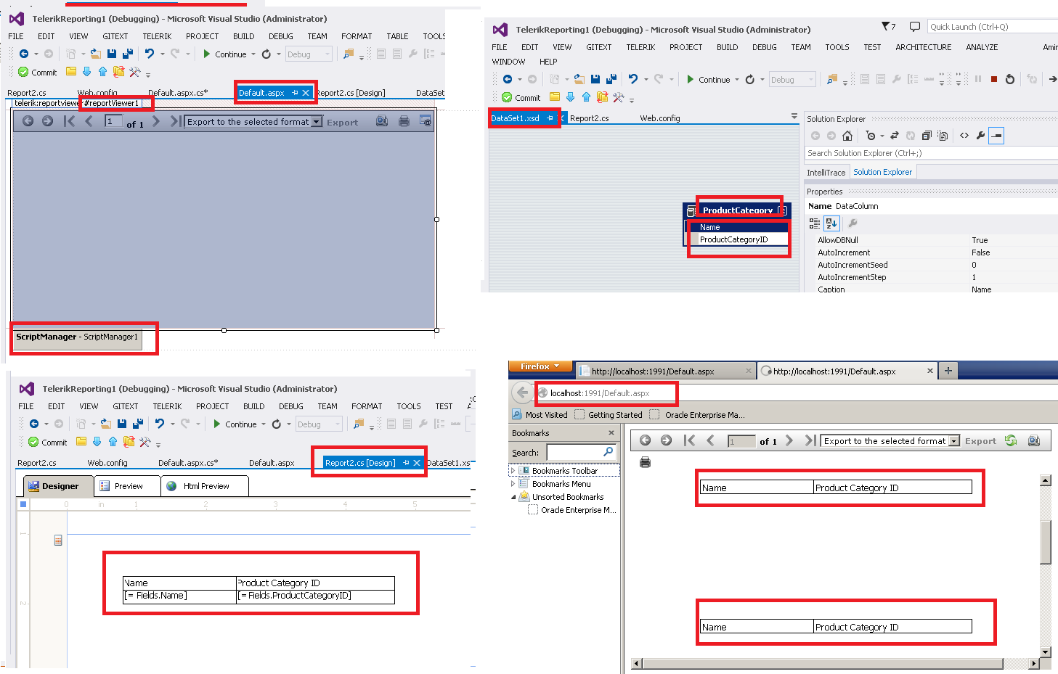Toggle pin on the Default.aspx tab
This screenshot has width=1058, height=674.
295,93
